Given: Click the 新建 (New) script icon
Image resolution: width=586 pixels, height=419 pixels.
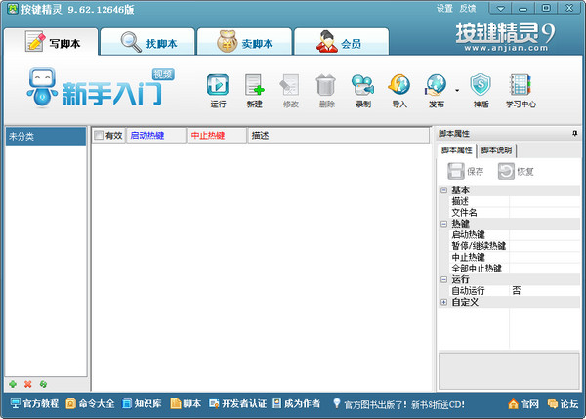Looking at the screenshot, I should 254,86.
